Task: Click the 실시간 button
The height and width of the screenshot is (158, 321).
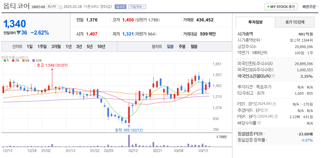Action: coord(121,7)
